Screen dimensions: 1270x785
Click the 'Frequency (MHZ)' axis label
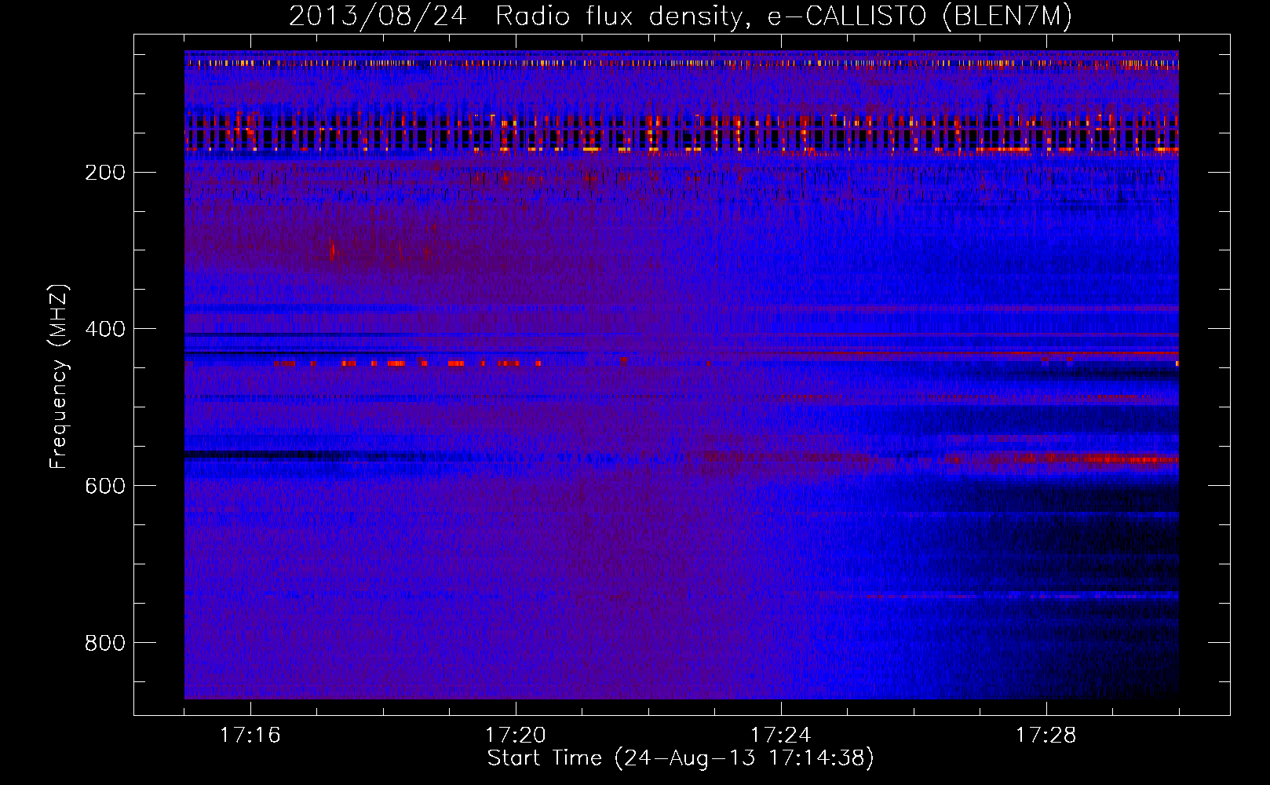click(59, 377)
